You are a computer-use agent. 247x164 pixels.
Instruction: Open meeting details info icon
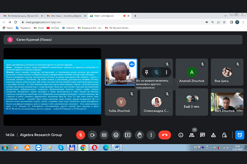tap(181, 135)
